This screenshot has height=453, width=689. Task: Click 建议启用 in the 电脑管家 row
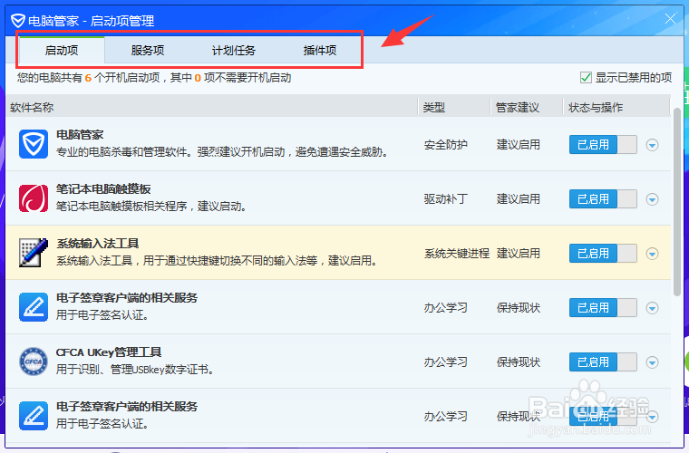tap(519, 145)
